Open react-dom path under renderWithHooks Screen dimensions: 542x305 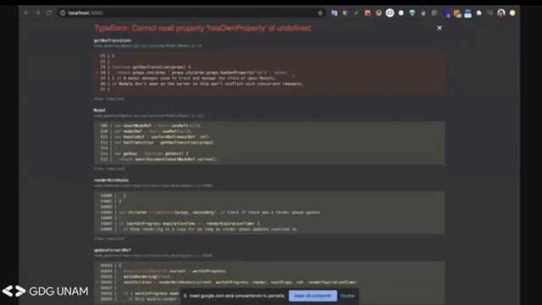(153, 186)
